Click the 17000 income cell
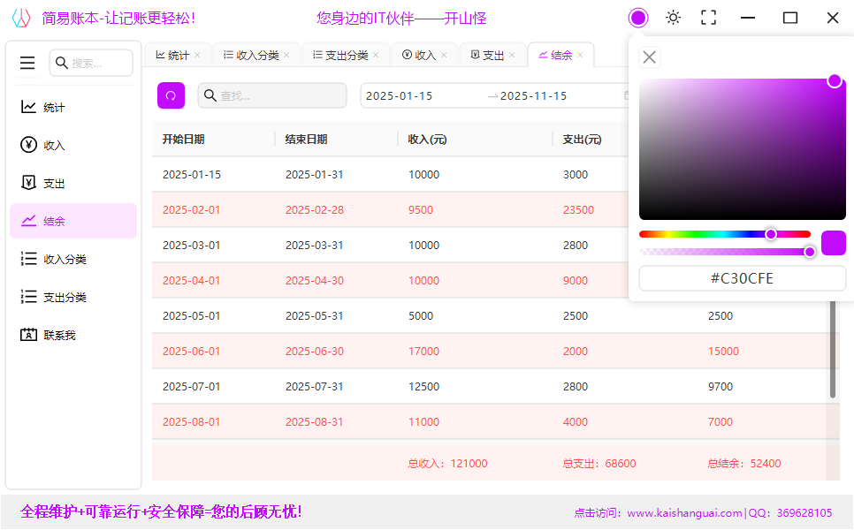This screenshot has width=854, height=530. 423,351
